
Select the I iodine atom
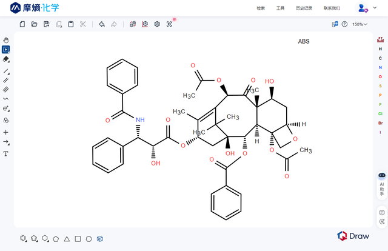tap(380, 132)
